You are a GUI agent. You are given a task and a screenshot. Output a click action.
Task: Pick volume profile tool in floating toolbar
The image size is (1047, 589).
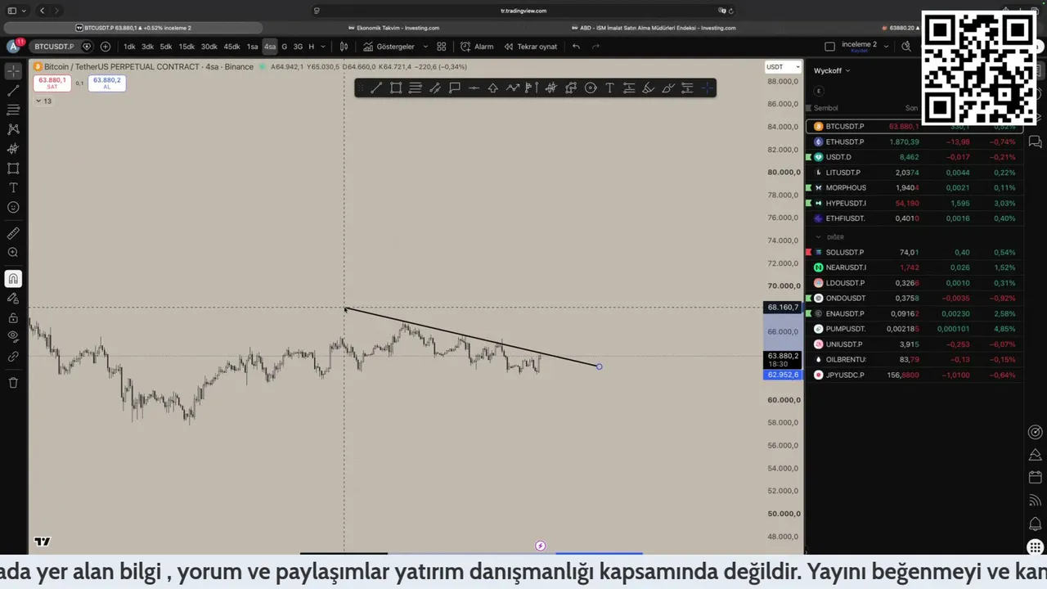click(532, 88)
